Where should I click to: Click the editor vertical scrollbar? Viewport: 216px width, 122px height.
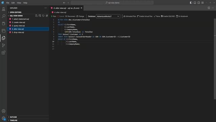(215, 59)
